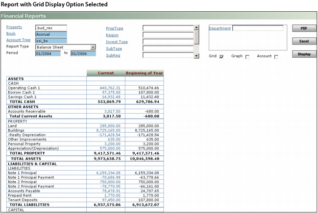318x213 pixels.
Task: Open the Property lookup link
Action: pos(14,27)
